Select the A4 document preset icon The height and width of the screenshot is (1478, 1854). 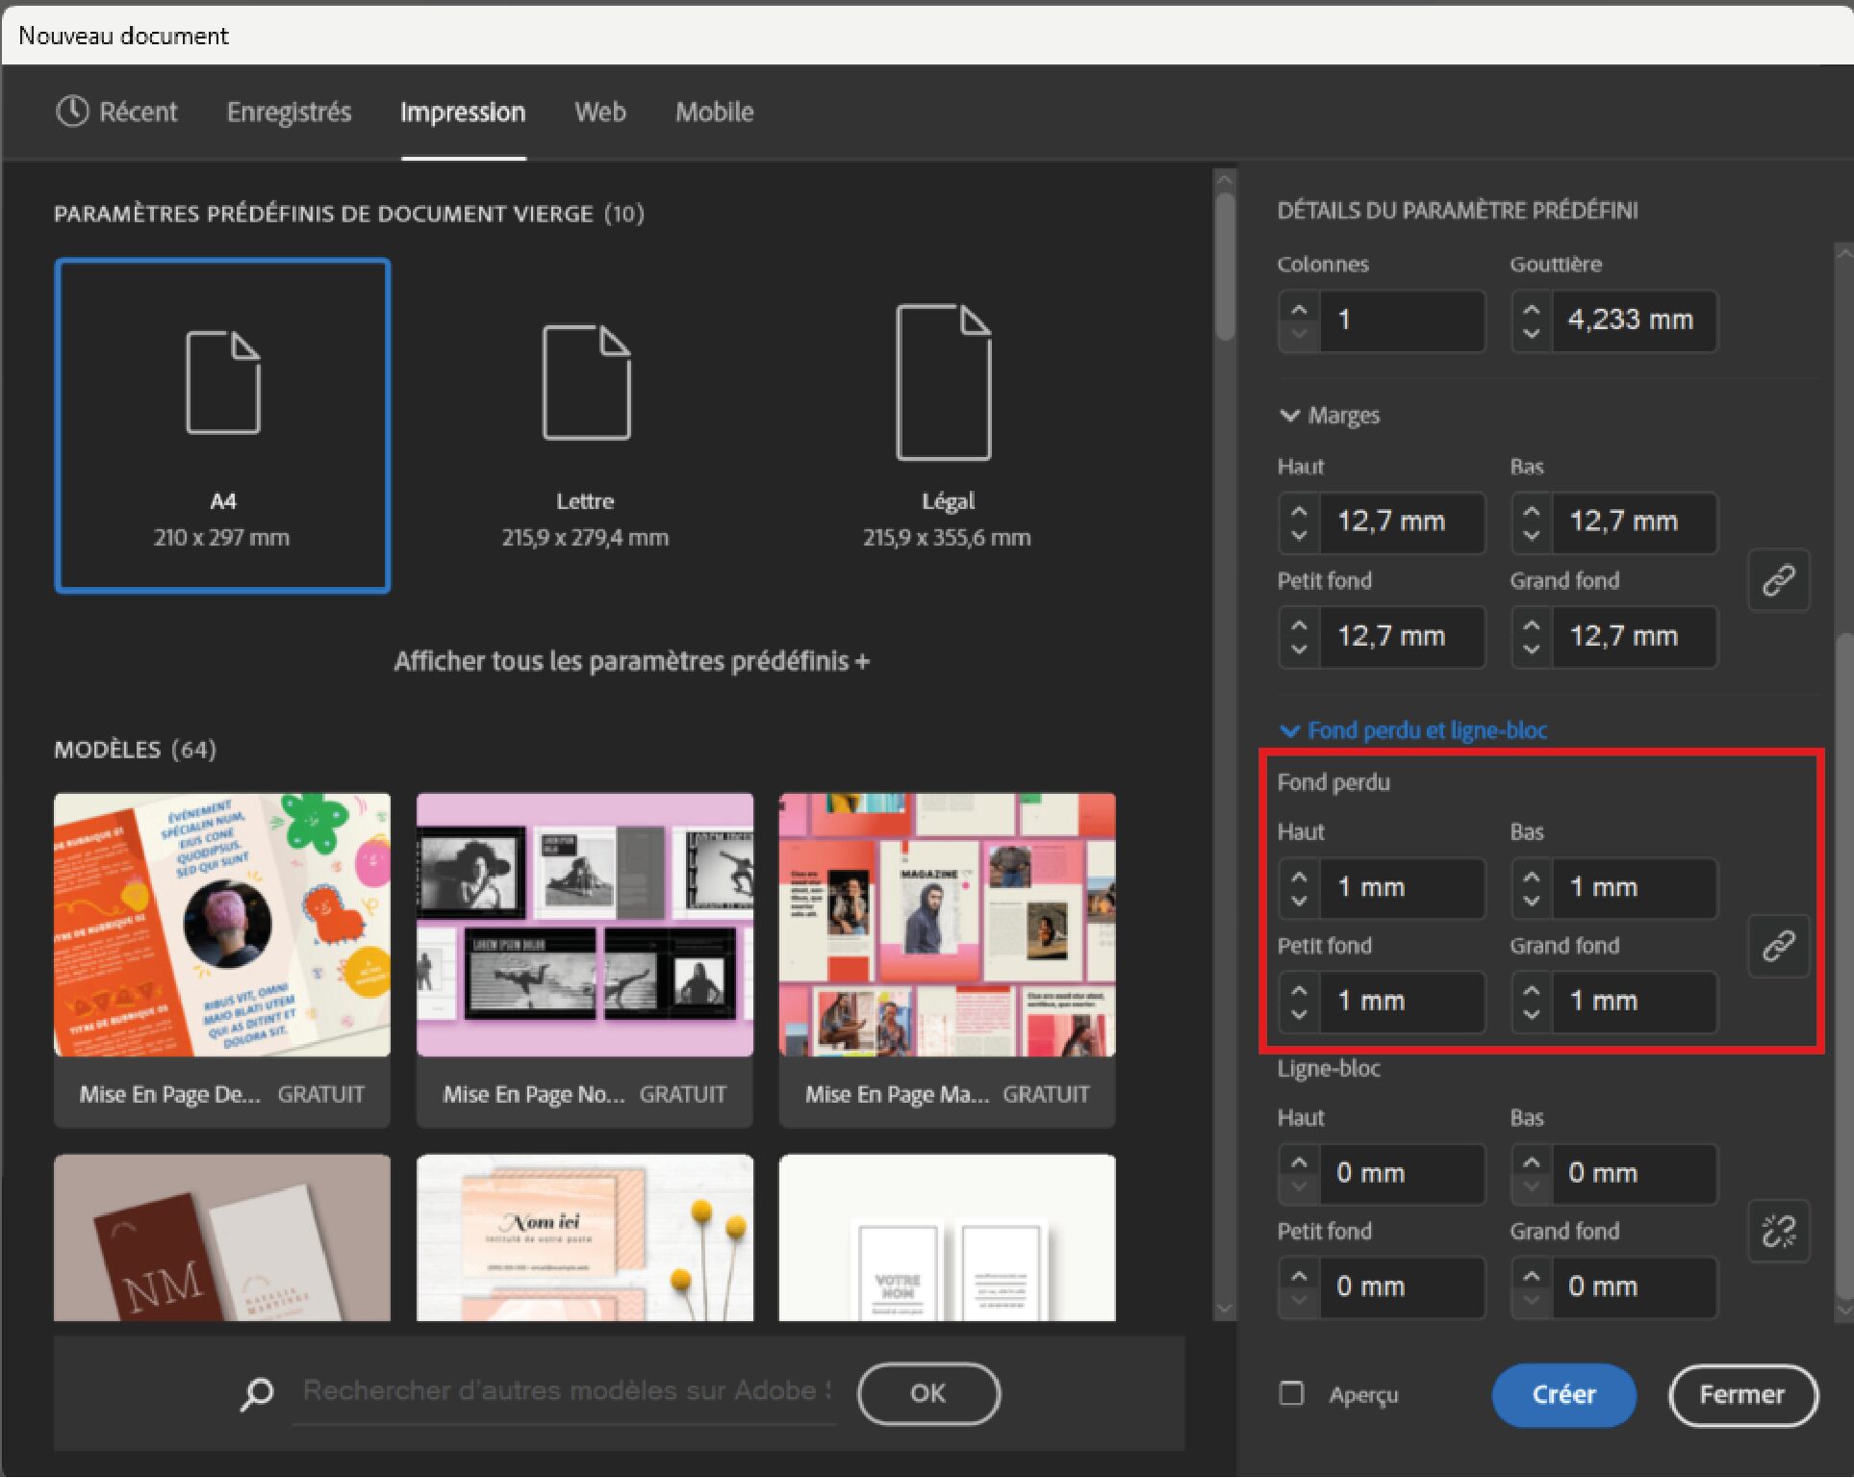pyautogui.click(x=222, y=383)
